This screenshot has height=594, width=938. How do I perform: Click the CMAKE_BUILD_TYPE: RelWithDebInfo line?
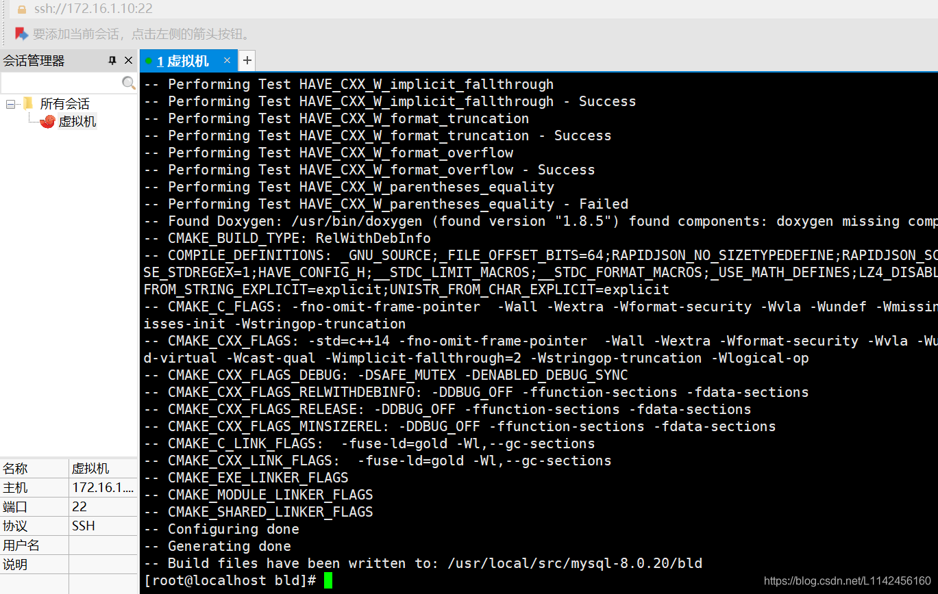(287, 238)
